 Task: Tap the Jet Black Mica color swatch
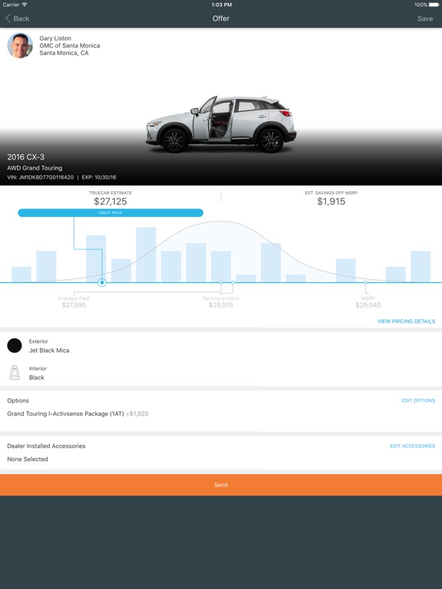[x=15, y=346]
